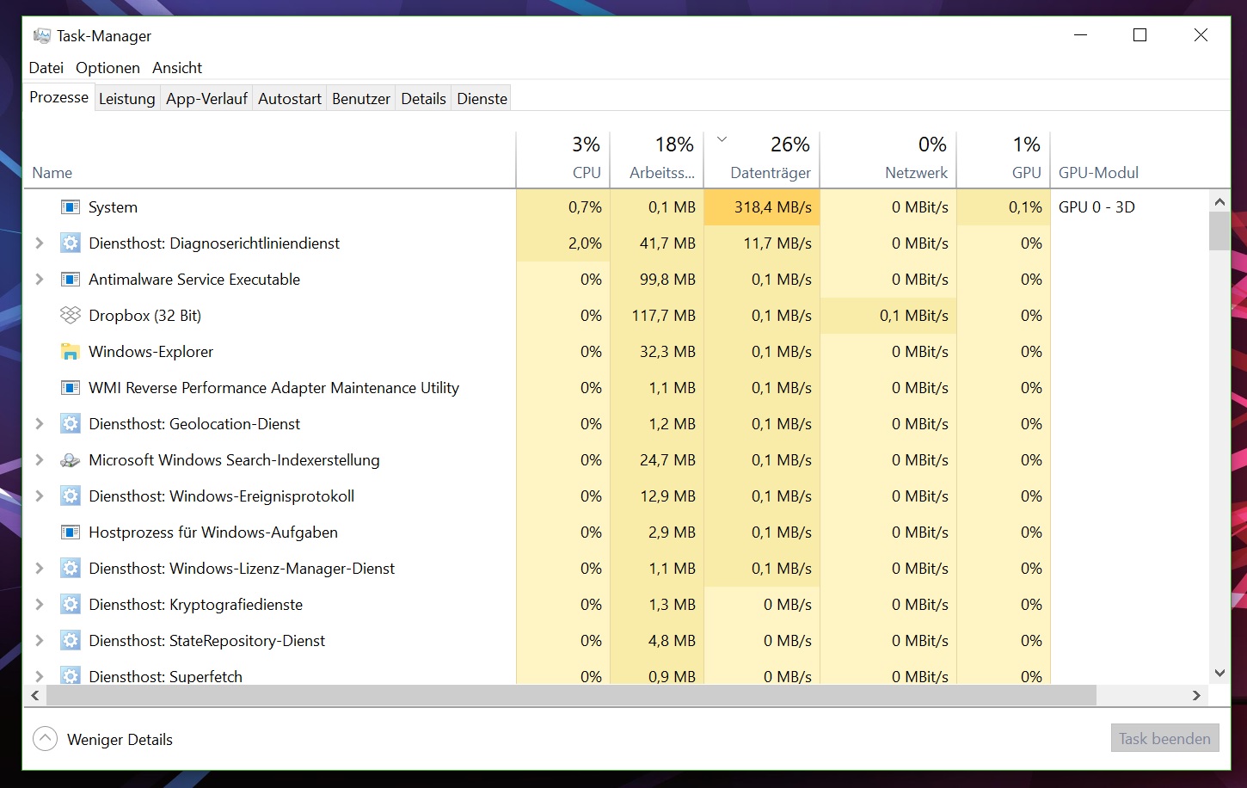Open the Datei menu
This screenshot has height=788, width=1247.
click(46, 68)
